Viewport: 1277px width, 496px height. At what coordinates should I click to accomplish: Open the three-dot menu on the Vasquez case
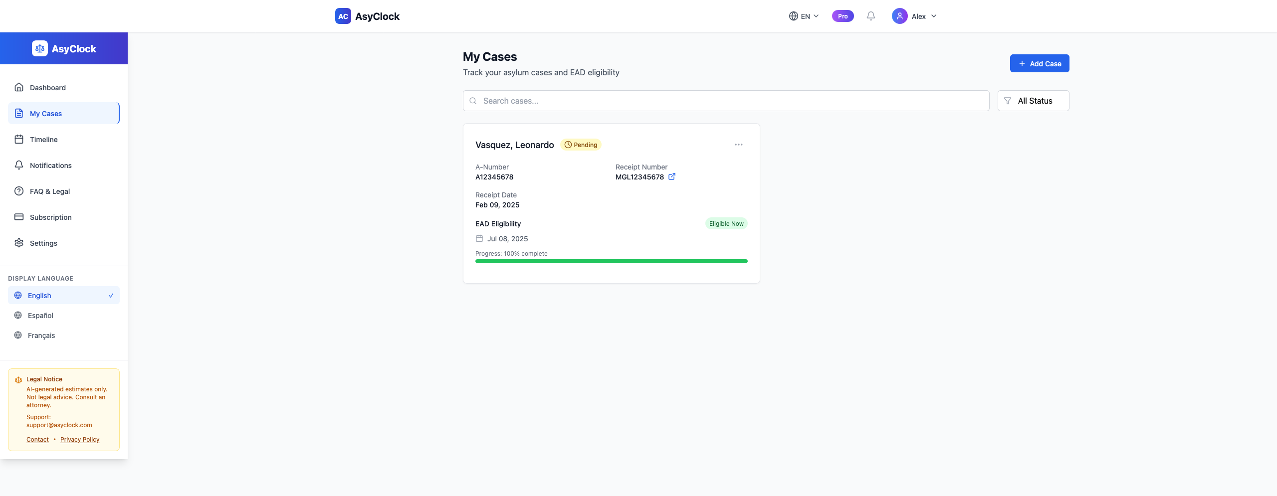pos(738,145)
